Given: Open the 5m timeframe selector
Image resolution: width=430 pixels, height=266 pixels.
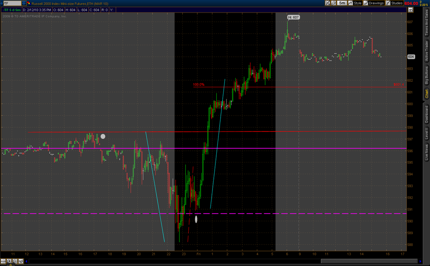Looking at the screenshot, I should click(x=342, y=3).
